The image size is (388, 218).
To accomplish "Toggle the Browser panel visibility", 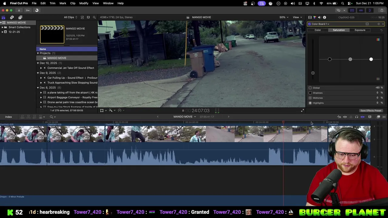I will point(352,10).
